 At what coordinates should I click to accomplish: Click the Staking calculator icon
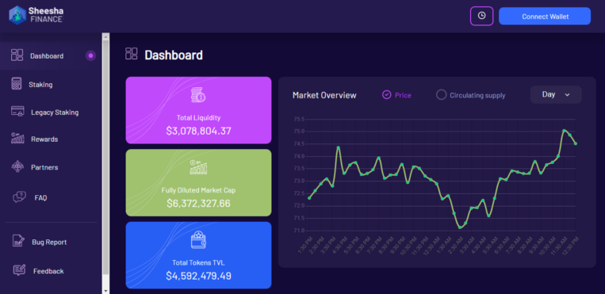coord(16,84)
